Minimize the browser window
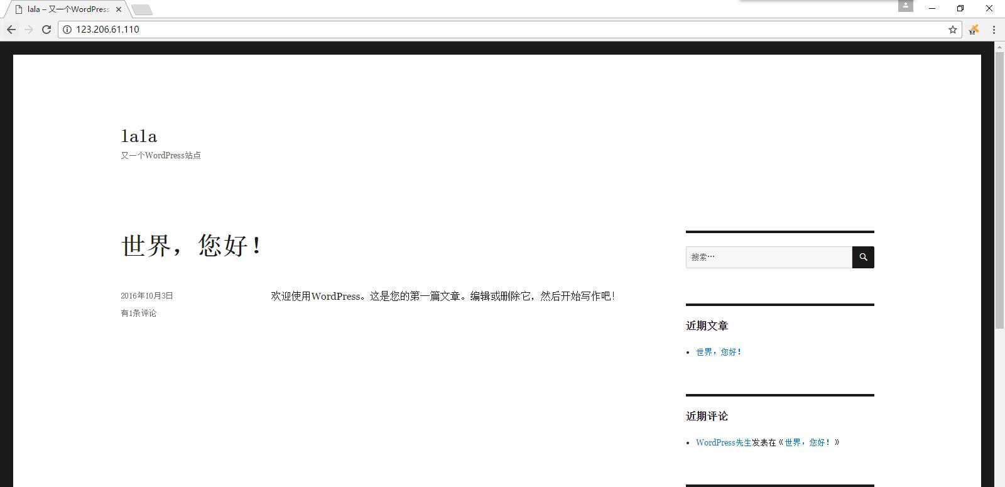Viewport: 1005px width, 487px height. coord(932,8)
